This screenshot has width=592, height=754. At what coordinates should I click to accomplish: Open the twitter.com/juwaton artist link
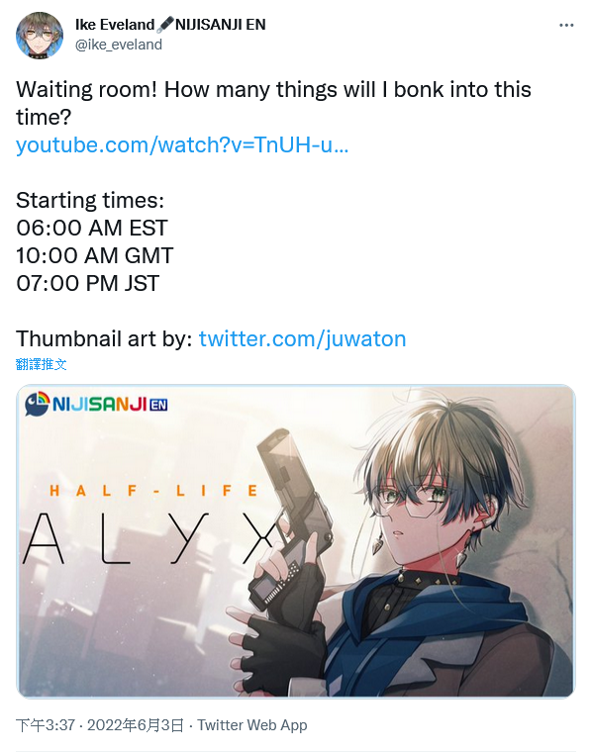(303, 338)
